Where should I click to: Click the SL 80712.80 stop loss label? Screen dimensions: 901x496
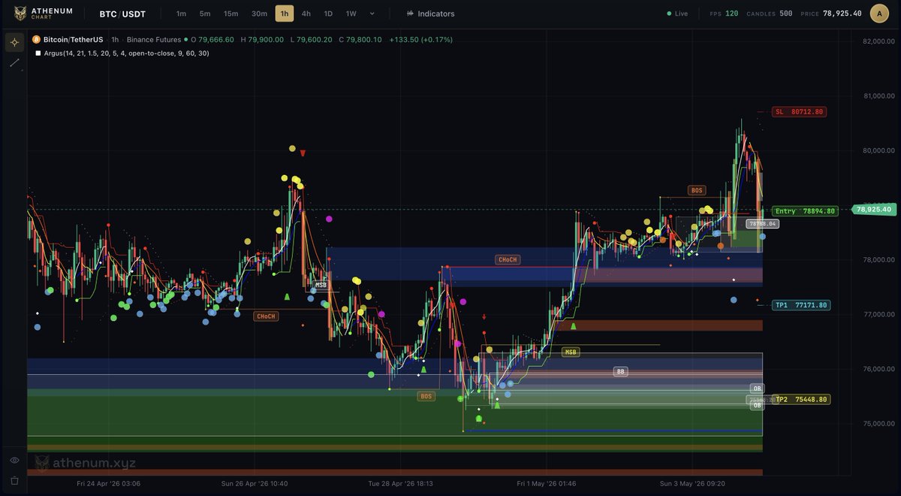click(799, 112)
